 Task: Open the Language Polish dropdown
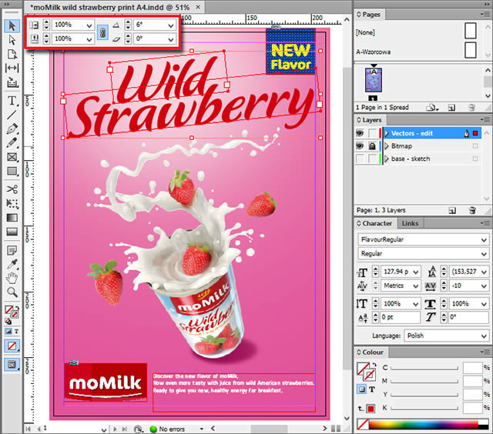484,336
